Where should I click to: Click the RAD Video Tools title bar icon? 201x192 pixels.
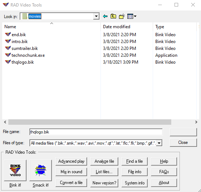pyautogui.click(x=6, y=5)
